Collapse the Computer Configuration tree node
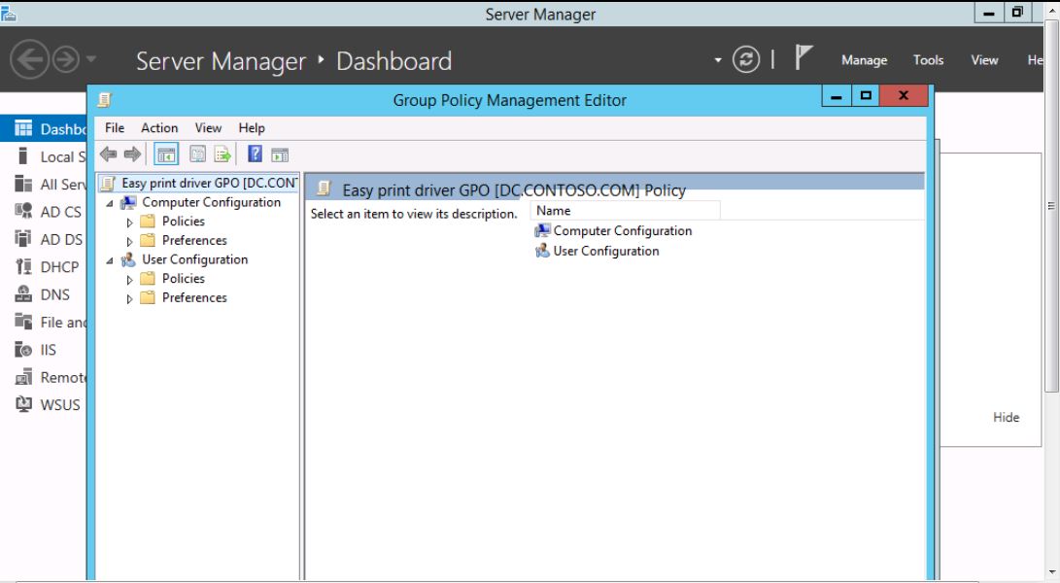The width and height of the screenshot is (1060, 583). coord(110,203)
